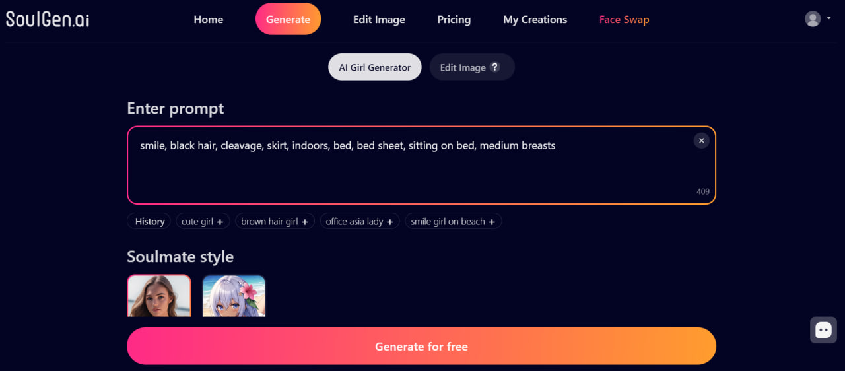Select the realistic girl soulmate style
The height and width of the screenshot is (371, 845).
pyautogui.click(x=159, y=296)
